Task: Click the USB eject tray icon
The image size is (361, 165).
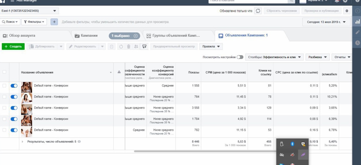Action: click(282, 144)
